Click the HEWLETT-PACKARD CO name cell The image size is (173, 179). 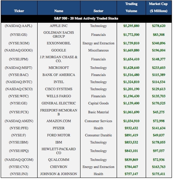click(x=59, y=151)
